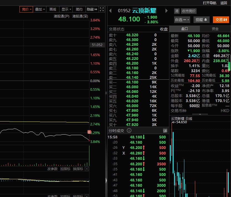Screen dimensions: 231x197
Task: Click the quote panel scrollbar
Action: point(229,63)
